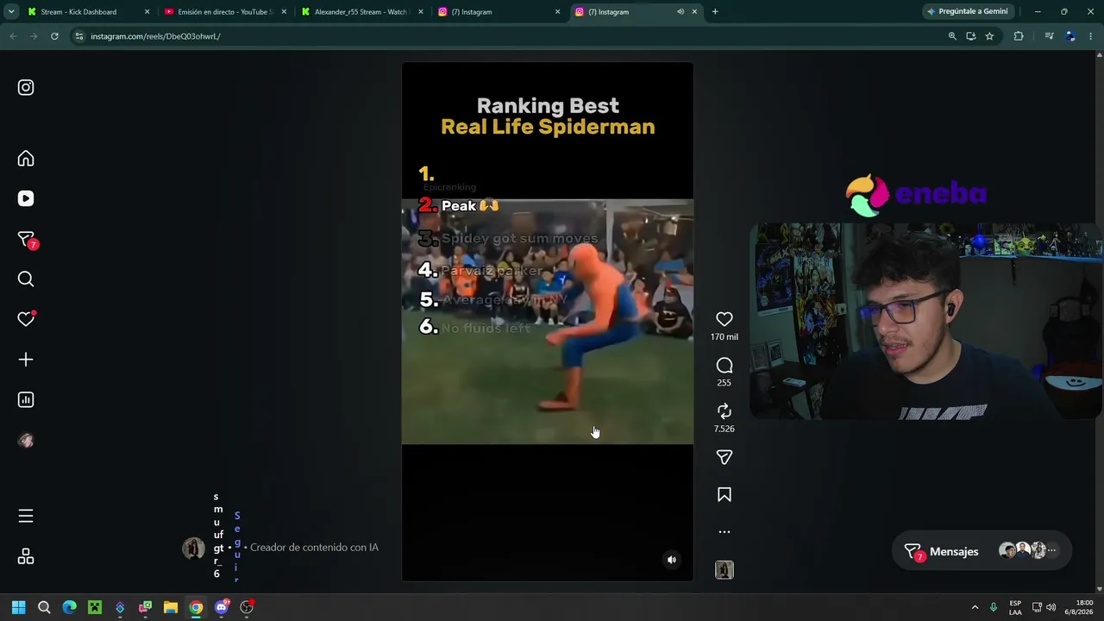Viewport: 1104px width, 621px height.
Task: Open notifications heart in the sidebar
Action: tap(26, 319)
